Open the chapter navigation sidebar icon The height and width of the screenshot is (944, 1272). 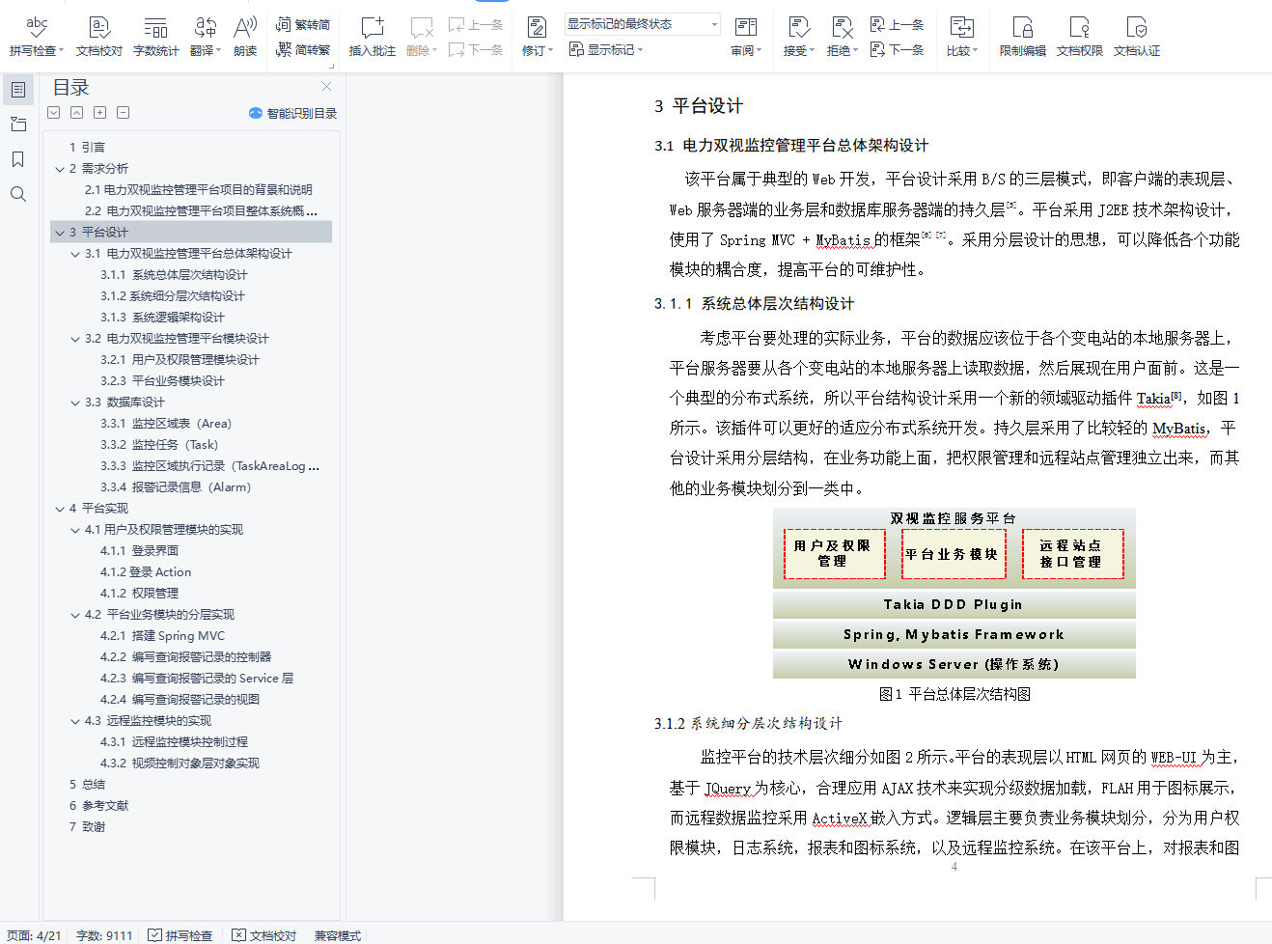(18, 125)
